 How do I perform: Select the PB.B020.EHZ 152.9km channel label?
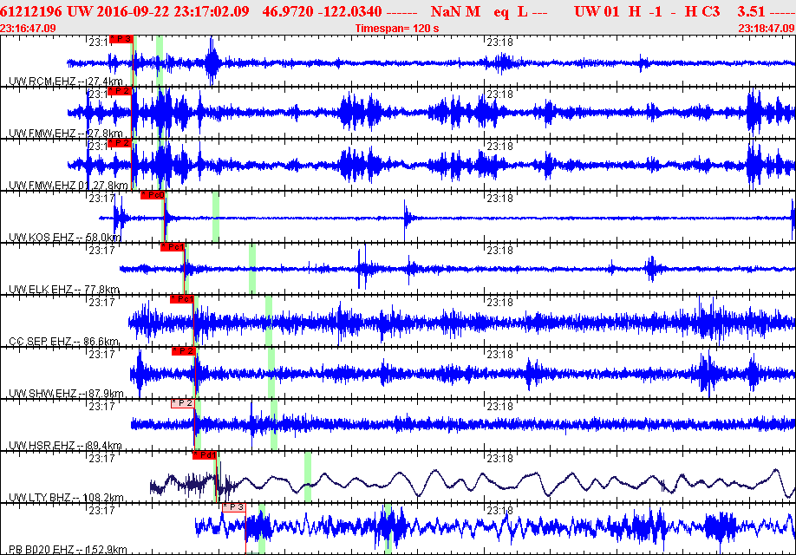(68, 550)
